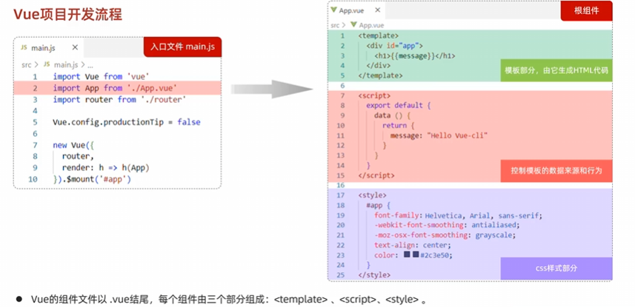Click '#2c3e50;' color value text
Viewport: 635px width, 307px height.
pyautogui.click(x=436, y=255)
